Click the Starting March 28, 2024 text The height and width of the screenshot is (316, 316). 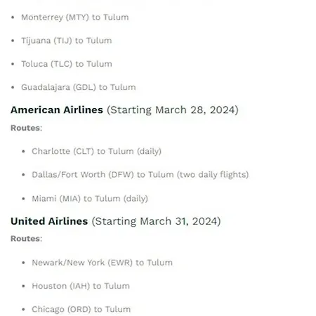[173, 110]
